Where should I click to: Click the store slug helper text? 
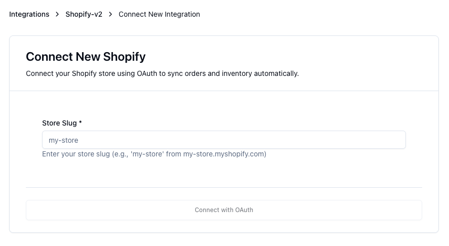[154, 154]
